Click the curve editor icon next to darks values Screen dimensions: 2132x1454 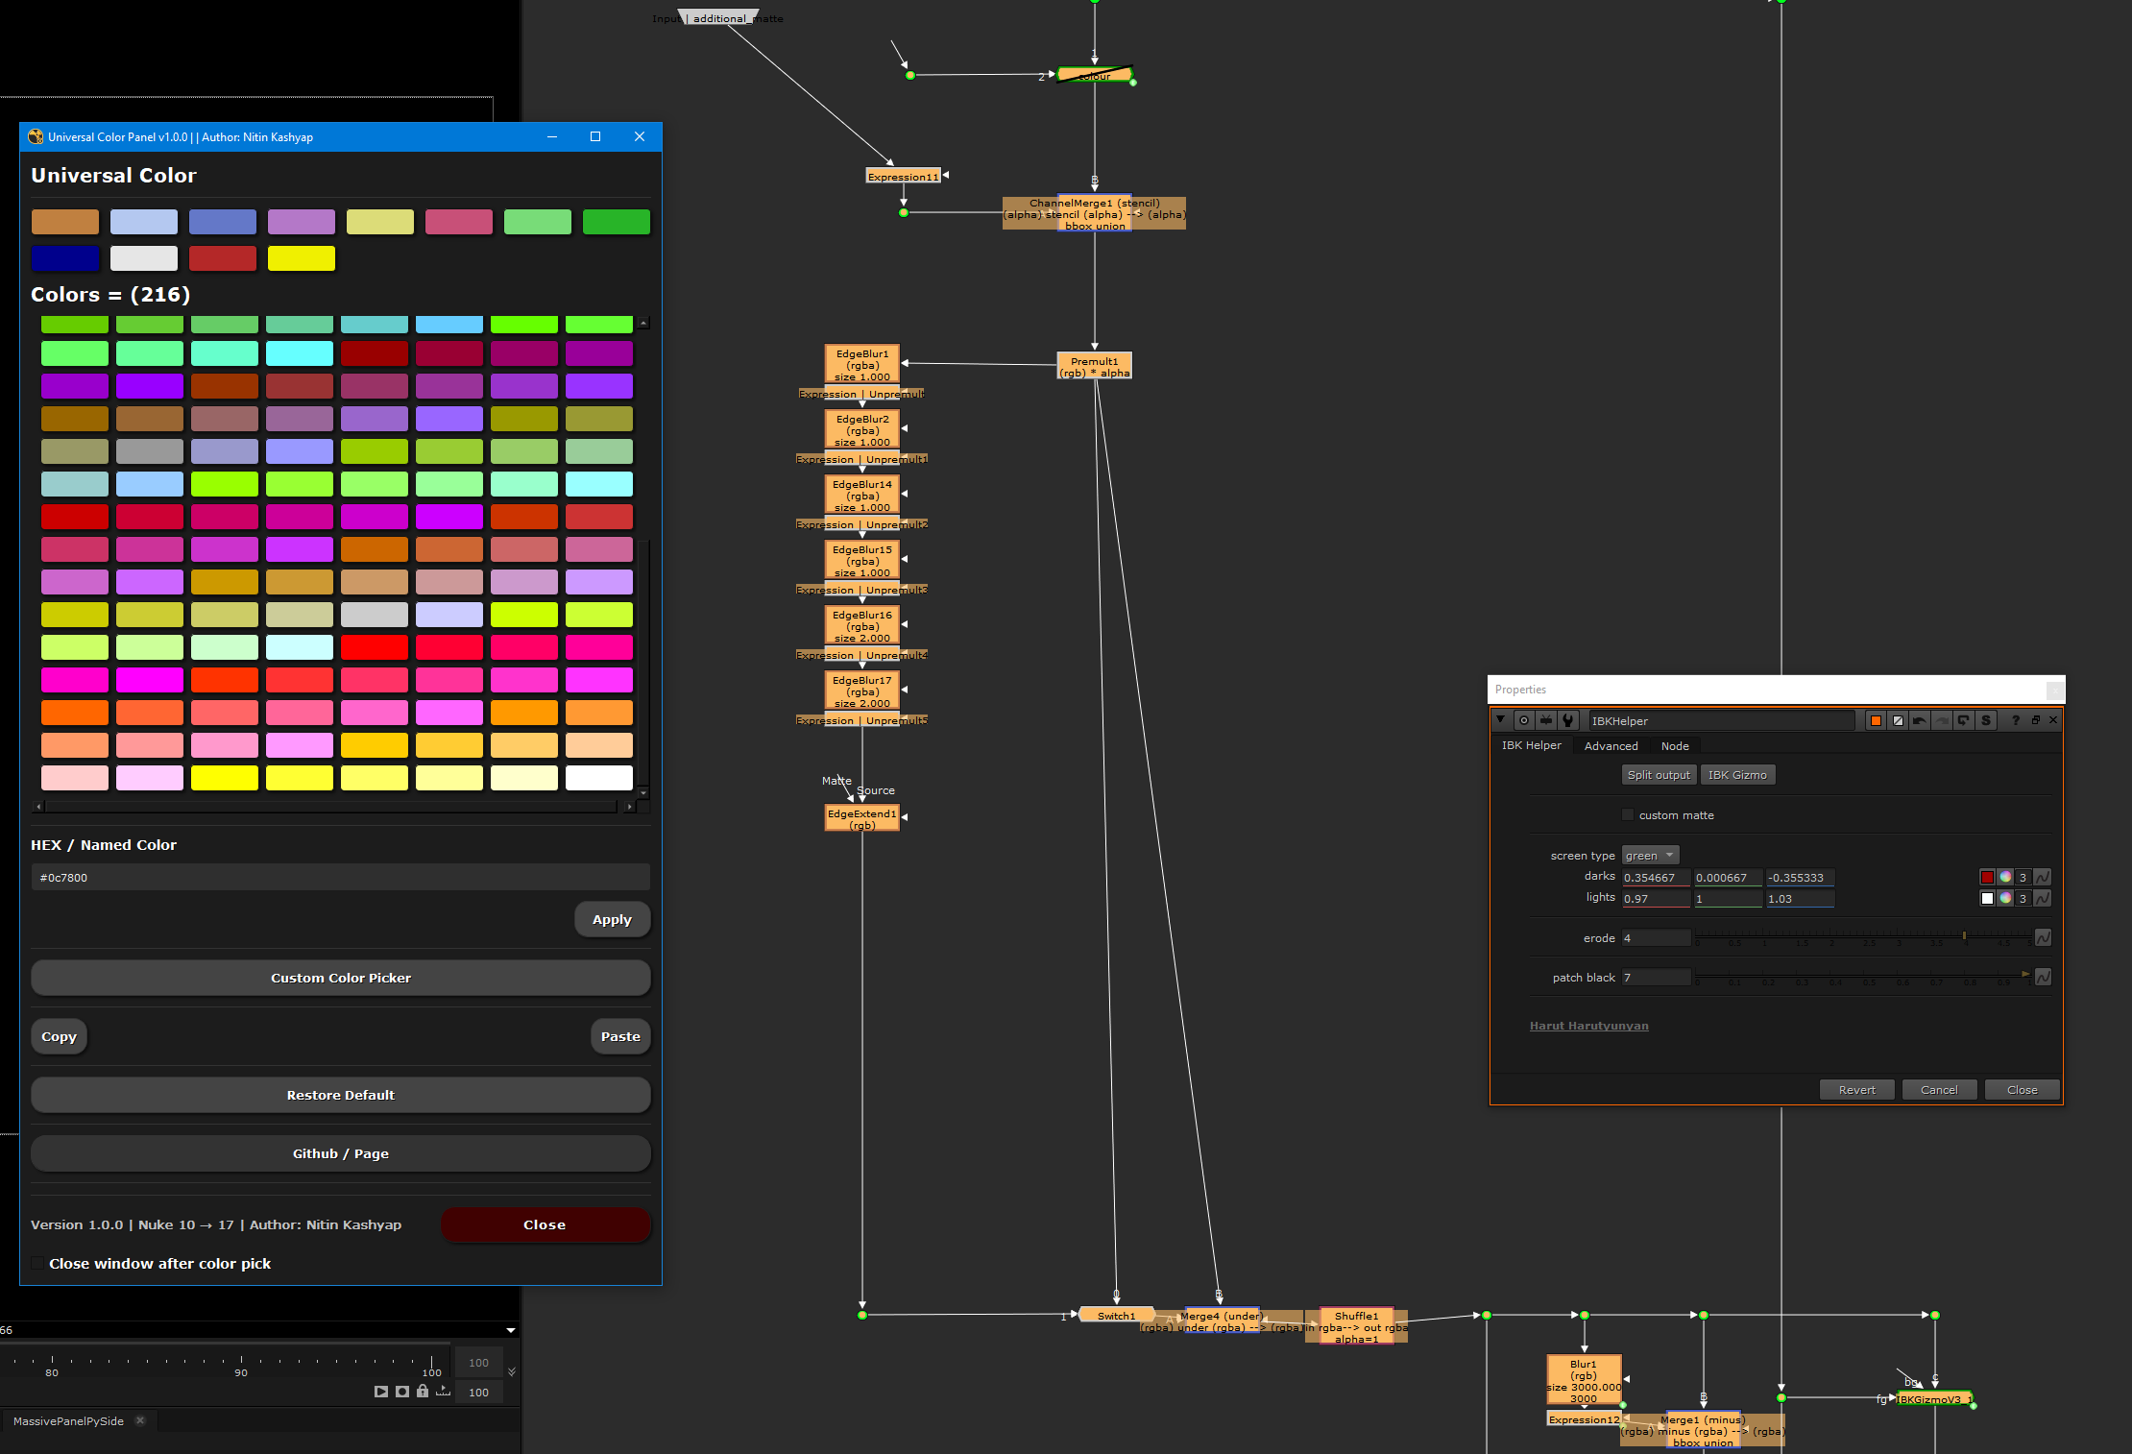[2044, 877]
